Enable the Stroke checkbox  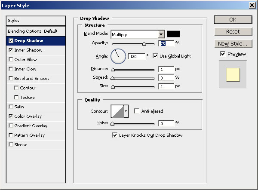11,144
